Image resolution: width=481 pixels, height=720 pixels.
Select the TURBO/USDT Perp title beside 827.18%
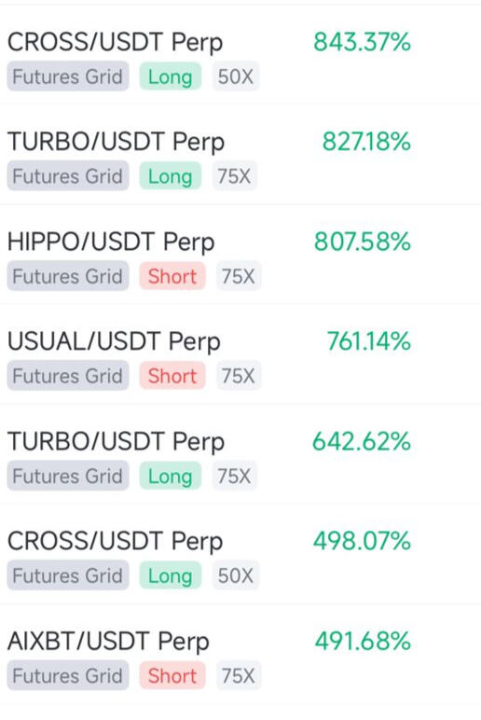(117, 143)
